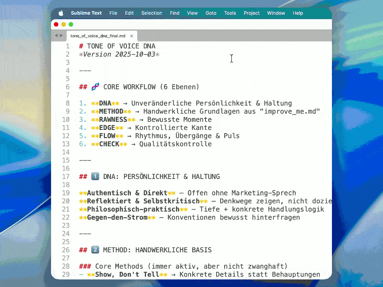The height and width of the screenshot is (287, 383).
Task: Open the File menu
Action: coord(113,13)
